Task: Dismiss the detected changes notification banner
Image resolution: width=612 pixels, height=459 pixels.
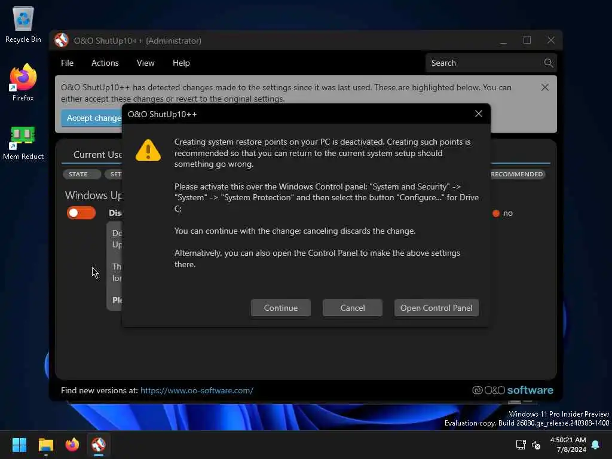Action: pyautogui.click(x=545, y=87)
